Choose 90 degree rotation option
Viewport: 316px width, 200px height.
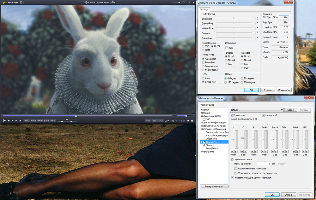click(242, 78)
